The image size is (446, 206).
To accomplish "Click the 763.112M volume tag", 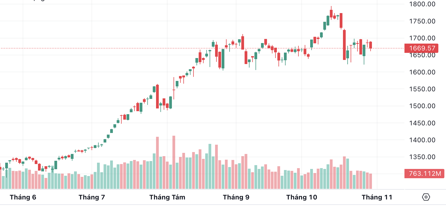I will (x=424, y=174).
